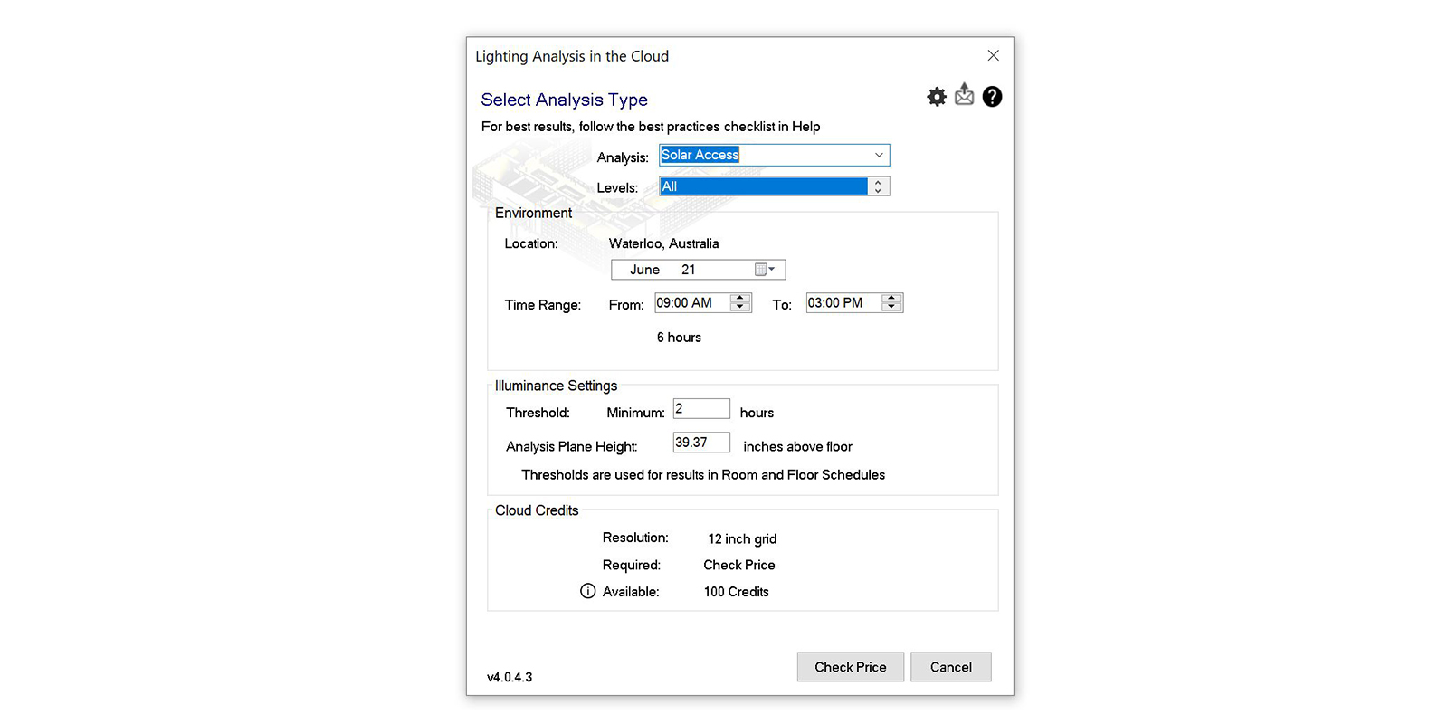The height and width of the screenshot is (724, 1448).
Task: Select the Levels field showing All
Action: (x=762, y=186)
